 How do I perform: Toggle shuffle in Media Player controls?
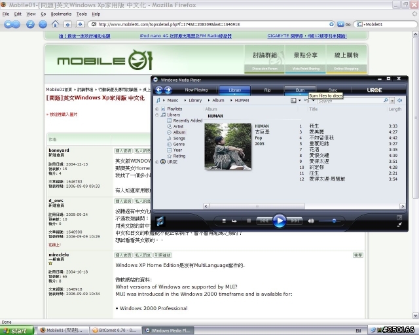(224, 221)
